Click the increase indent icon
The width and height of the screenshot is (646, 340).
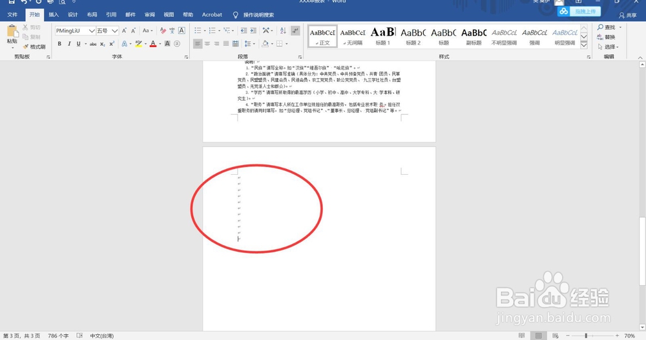tap(253, 31)
